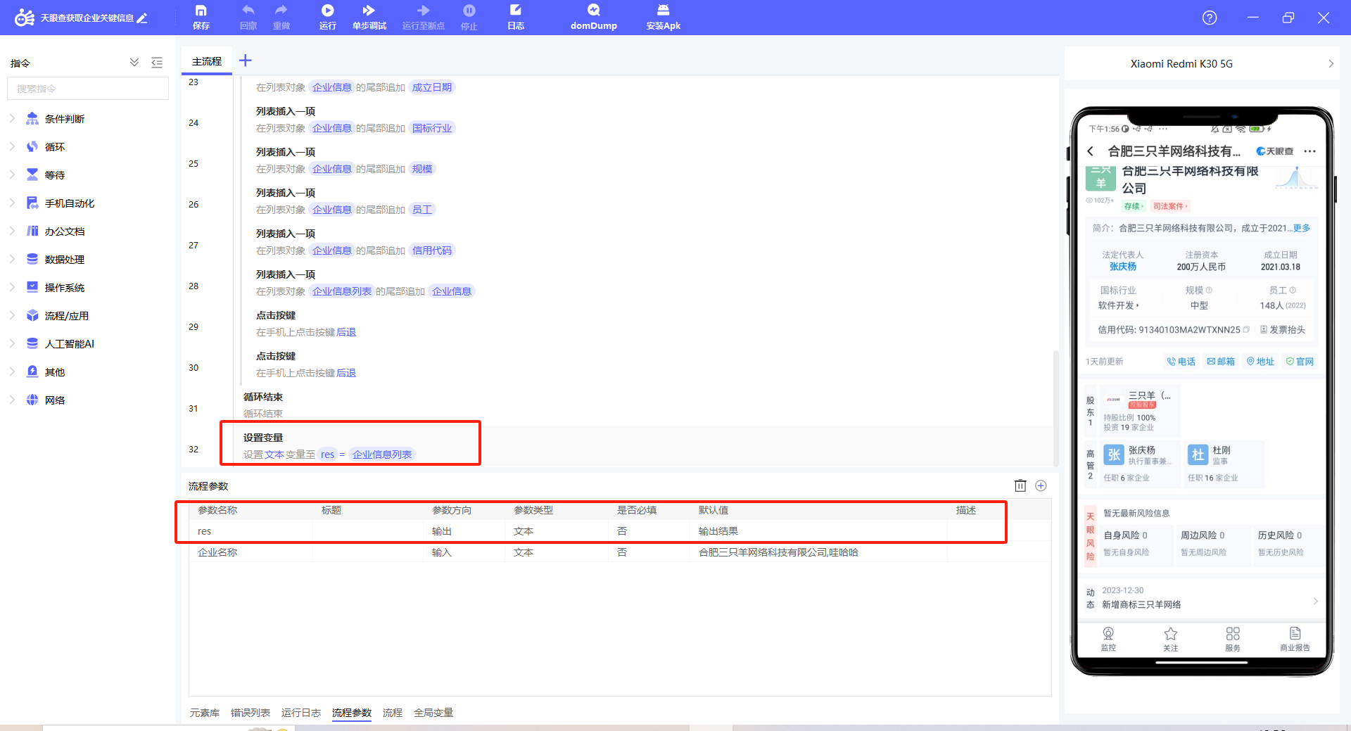
Task: Expand the 办公文档 command category
Action: [x=12, y=231]
